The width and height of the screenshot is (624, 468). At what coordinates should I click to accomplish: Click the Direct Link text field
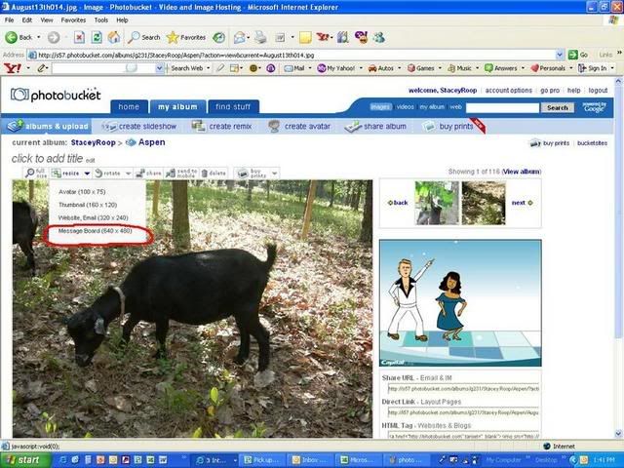tap(463, 412)
